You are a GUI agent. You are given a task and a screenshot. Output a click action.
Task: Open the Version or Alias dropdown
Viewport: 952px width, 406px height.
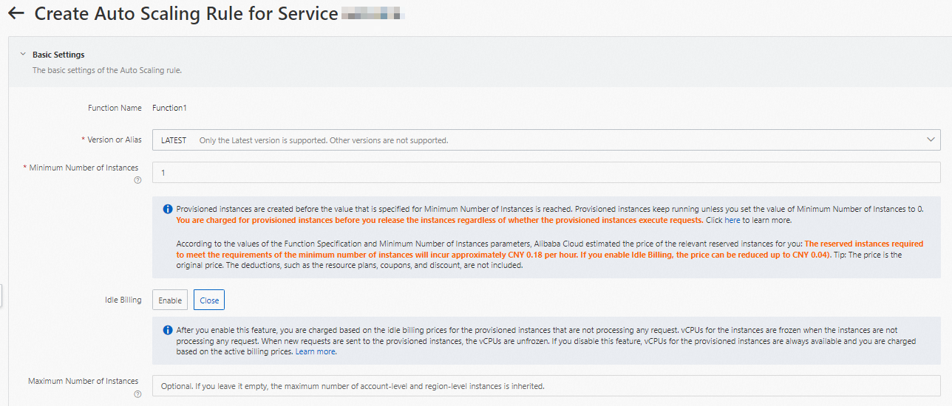click(545, 140)
